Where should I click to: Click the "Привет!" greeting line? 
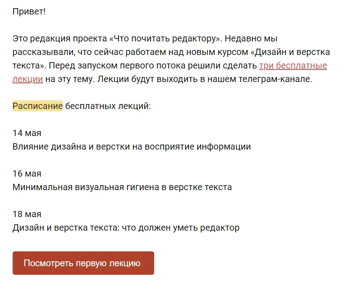click(x=29, y=11)
